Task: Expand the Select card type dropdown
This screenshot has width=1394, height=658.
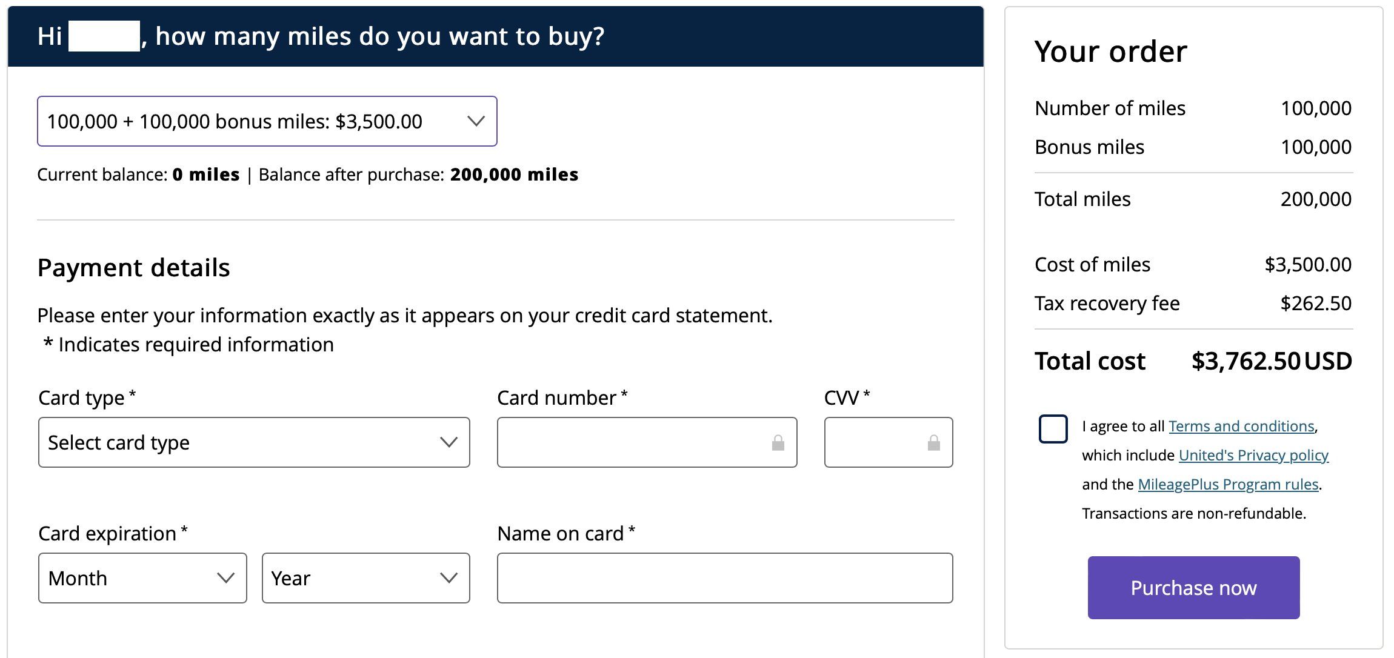Action: tap(254, 442)
